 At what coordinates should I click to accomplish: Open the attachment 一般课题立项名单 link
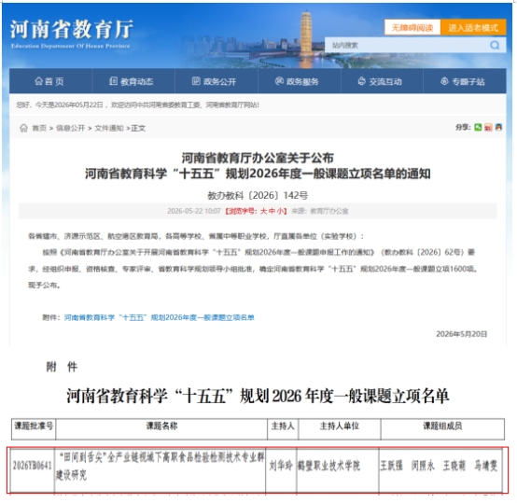point(160,317)
